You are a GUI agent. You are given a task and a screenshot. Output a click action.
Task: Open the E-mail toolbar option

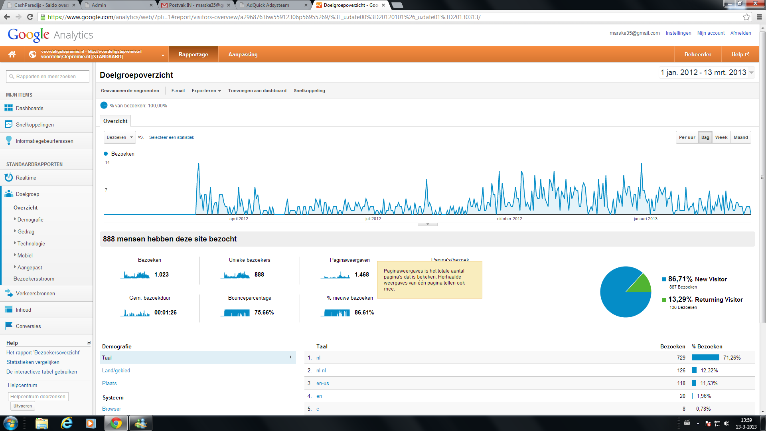178,91
